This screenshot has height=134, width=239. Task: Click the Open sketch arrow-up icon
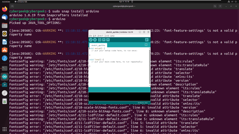pos(104,40)
